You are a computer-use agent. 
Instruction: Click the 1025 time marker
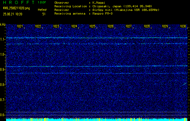[x=92, y=26]
